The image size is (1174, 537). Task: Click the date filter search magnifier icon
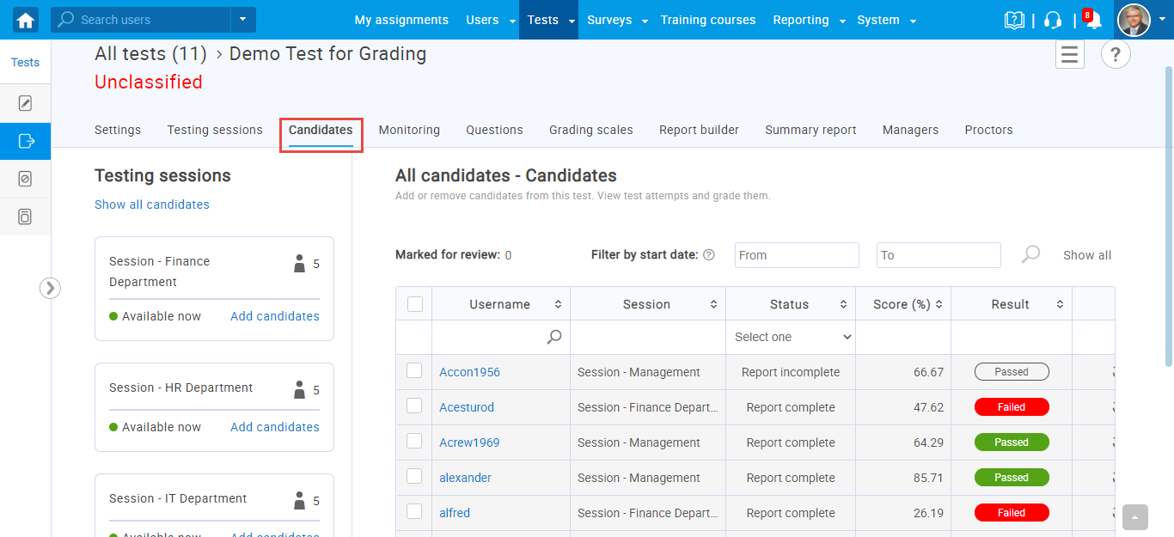coord(1030,255)
